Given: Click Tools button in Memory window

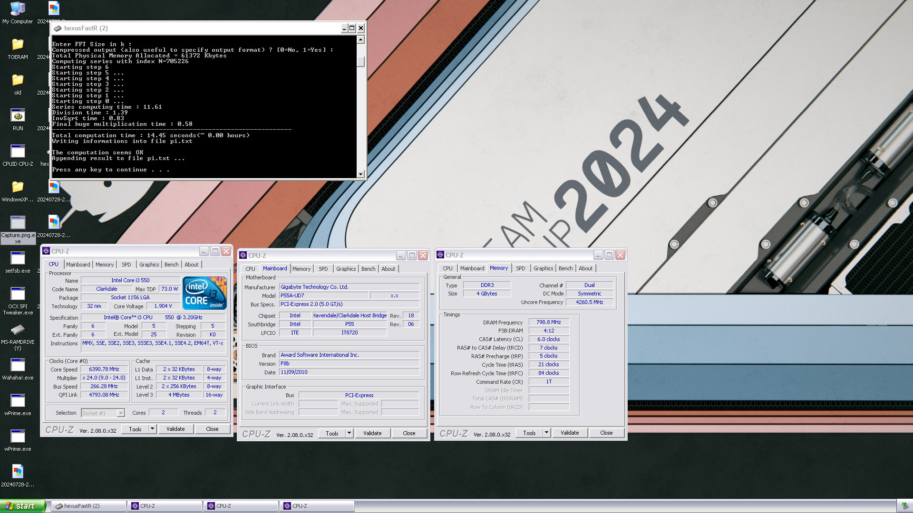Looking at the screenshot, I should (529, 433).
